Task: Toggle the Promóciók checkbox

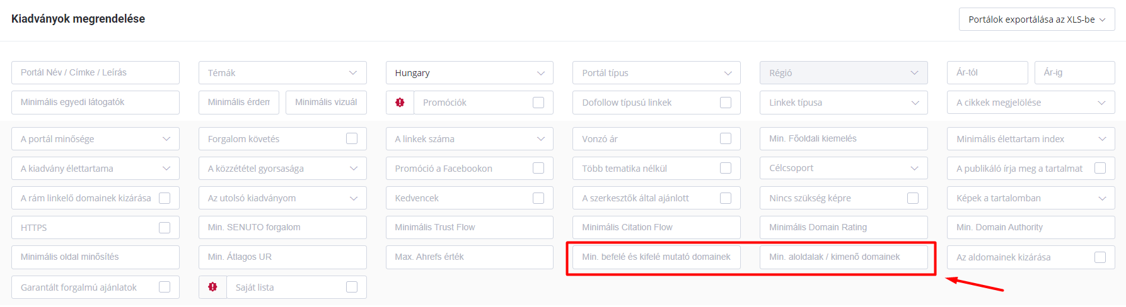Action: (538, 103)
